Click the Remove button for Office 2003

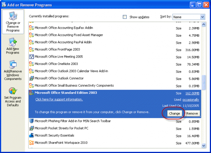[x=192, y=113]
